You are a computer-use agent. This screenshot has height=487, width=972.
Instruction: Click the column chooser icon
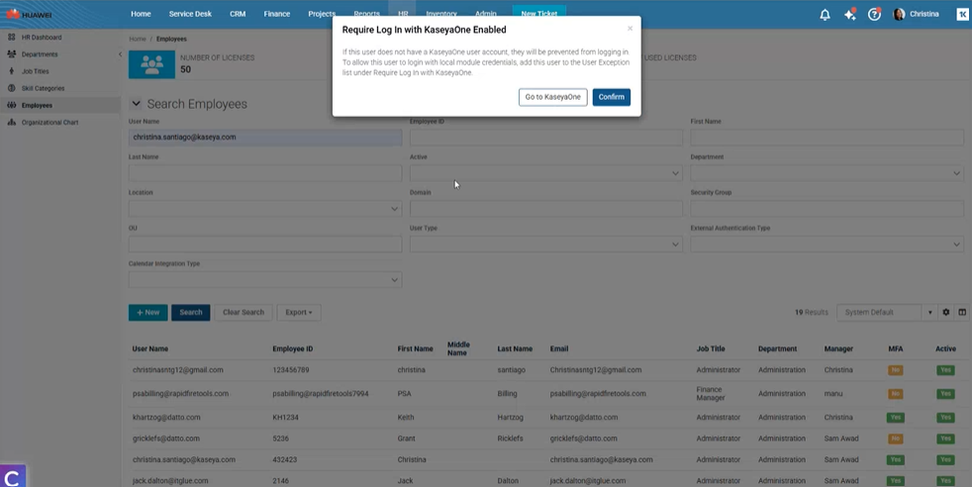962,313
